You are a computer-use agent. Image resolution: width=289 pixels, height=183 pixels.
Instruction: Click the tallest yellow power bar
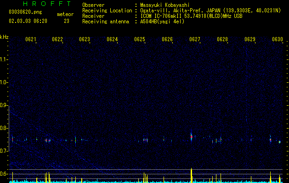pyautogui.click(x=191, y=175)
